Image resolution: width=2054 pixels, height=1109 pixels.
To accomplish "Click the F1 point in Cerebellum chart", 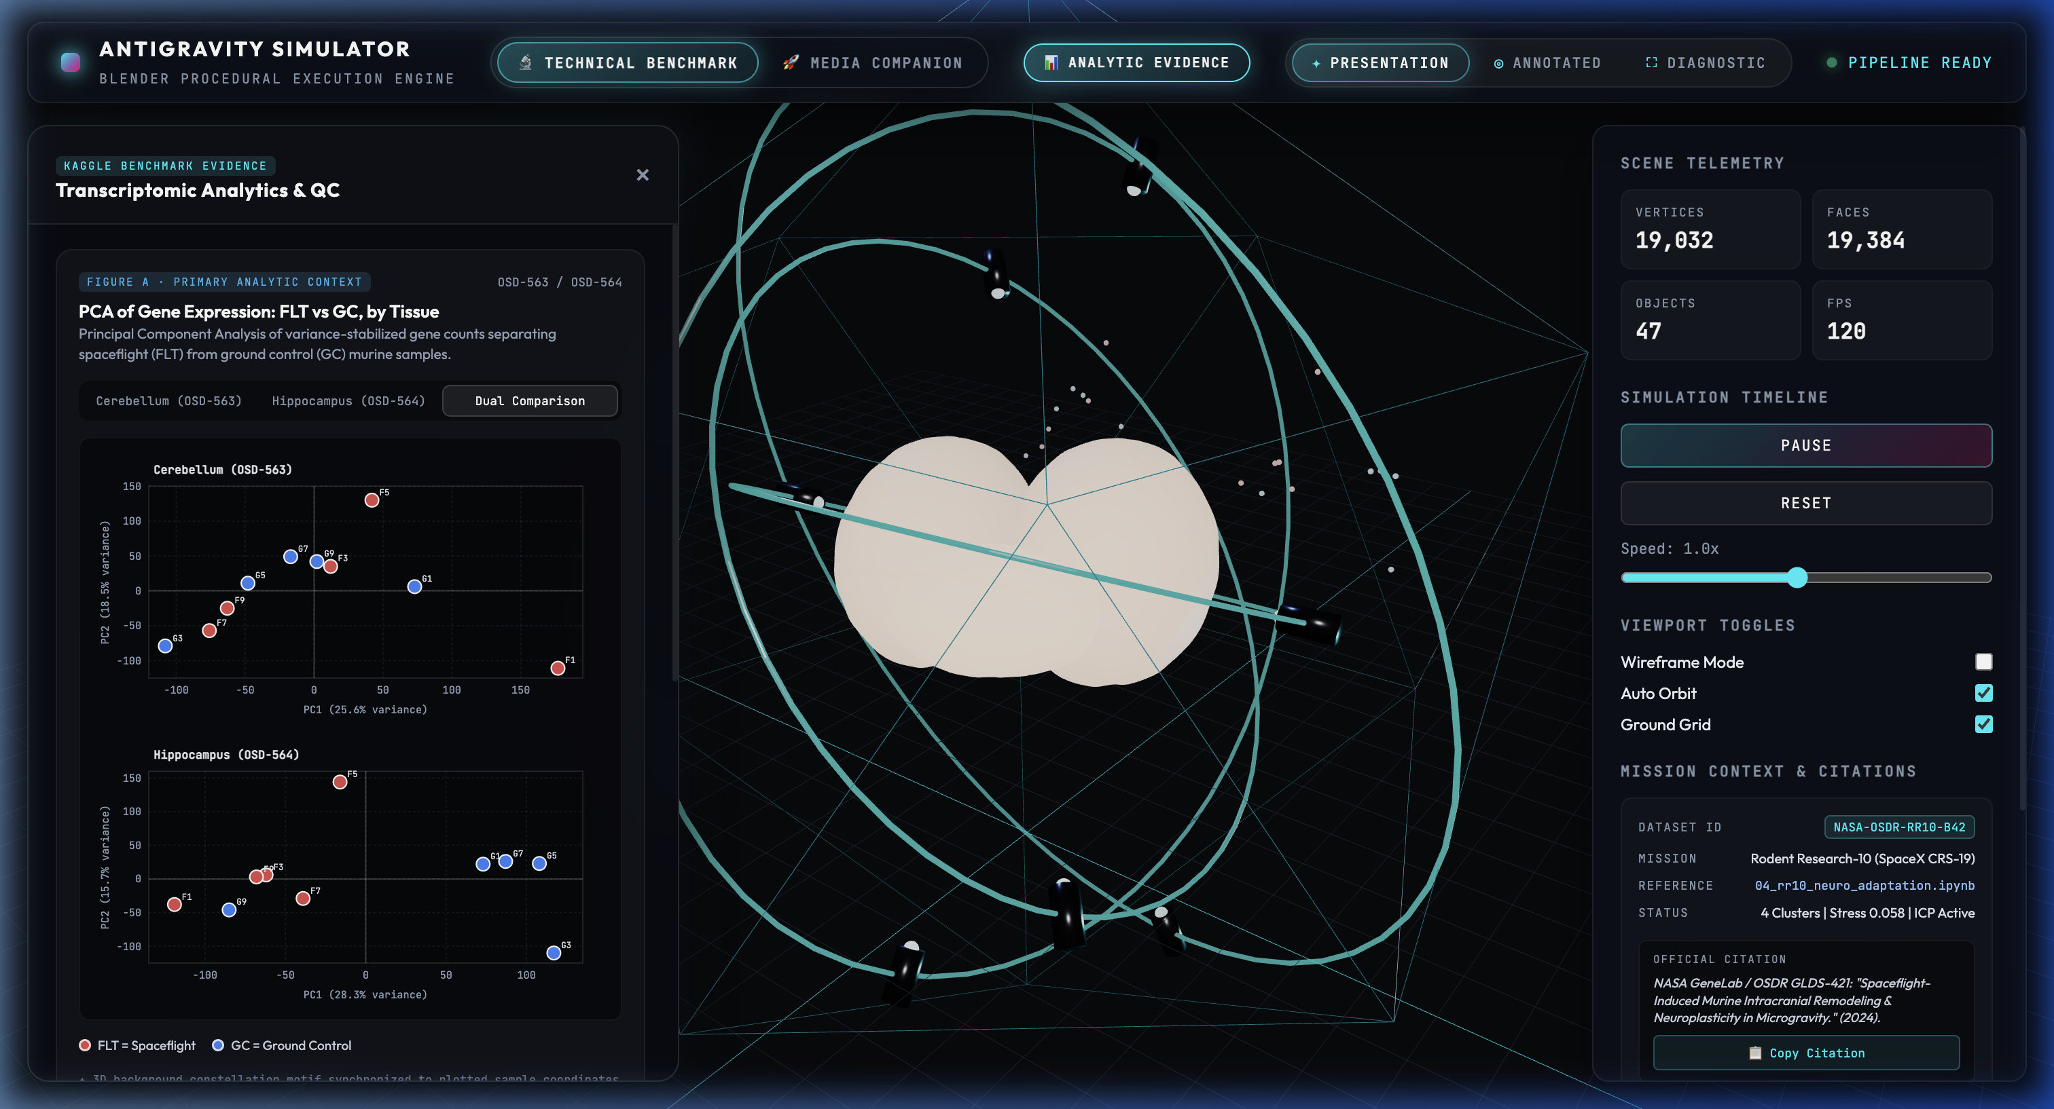I will click(x=558, y=668).
